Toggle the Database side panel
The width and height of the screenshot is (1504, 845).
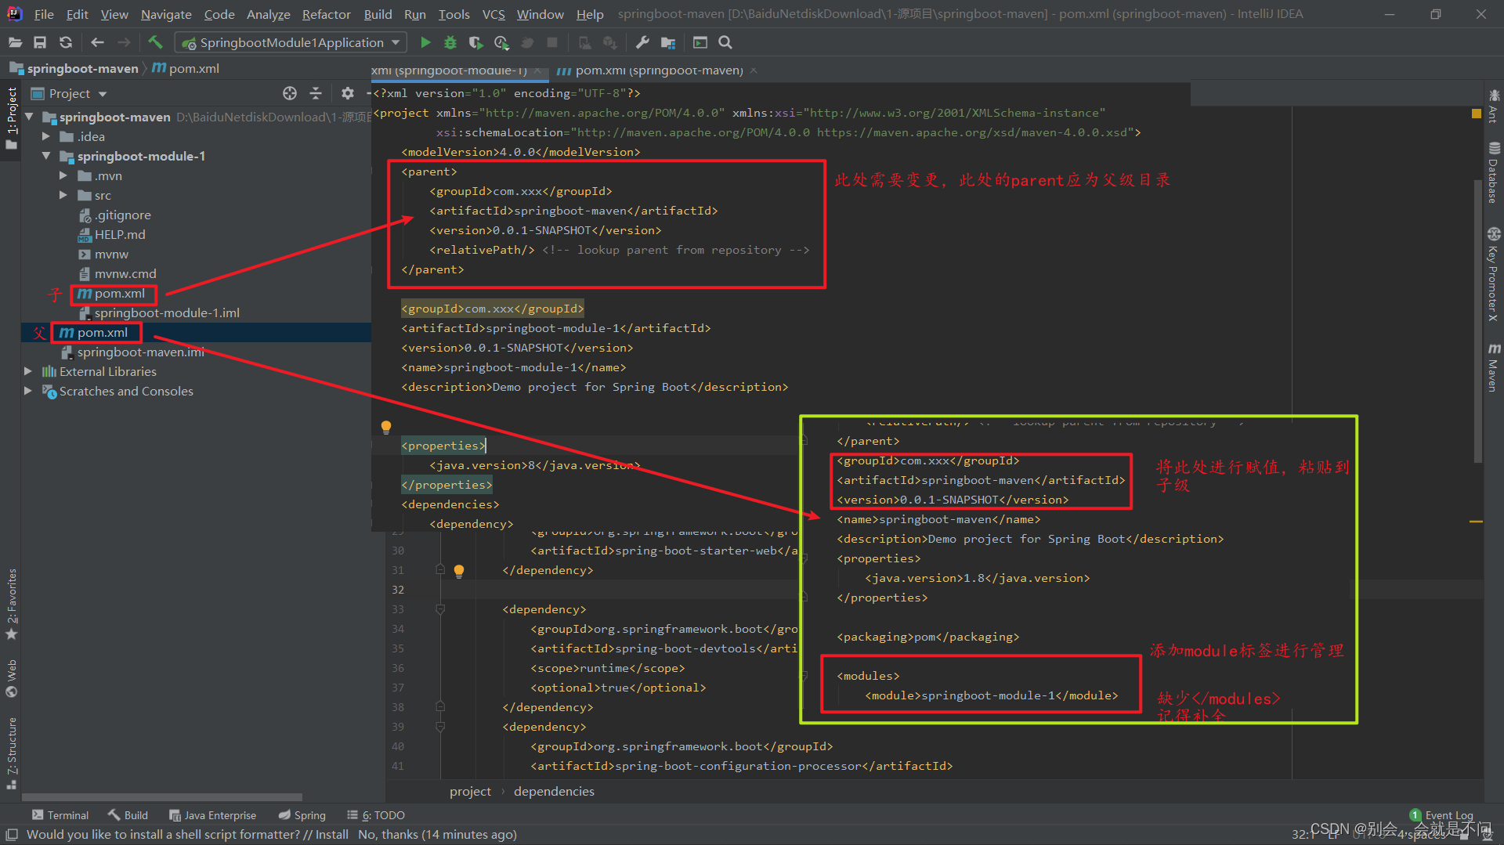pos(1494,172)
